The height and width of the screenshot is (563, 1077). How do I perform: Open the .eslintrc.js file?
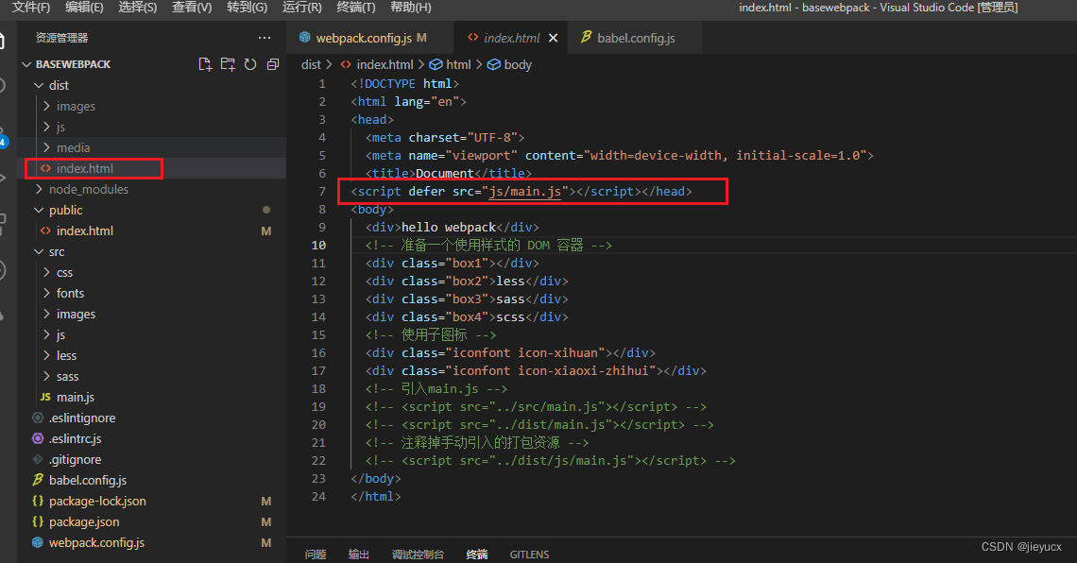pyautogui.click(x=151, y=438)
